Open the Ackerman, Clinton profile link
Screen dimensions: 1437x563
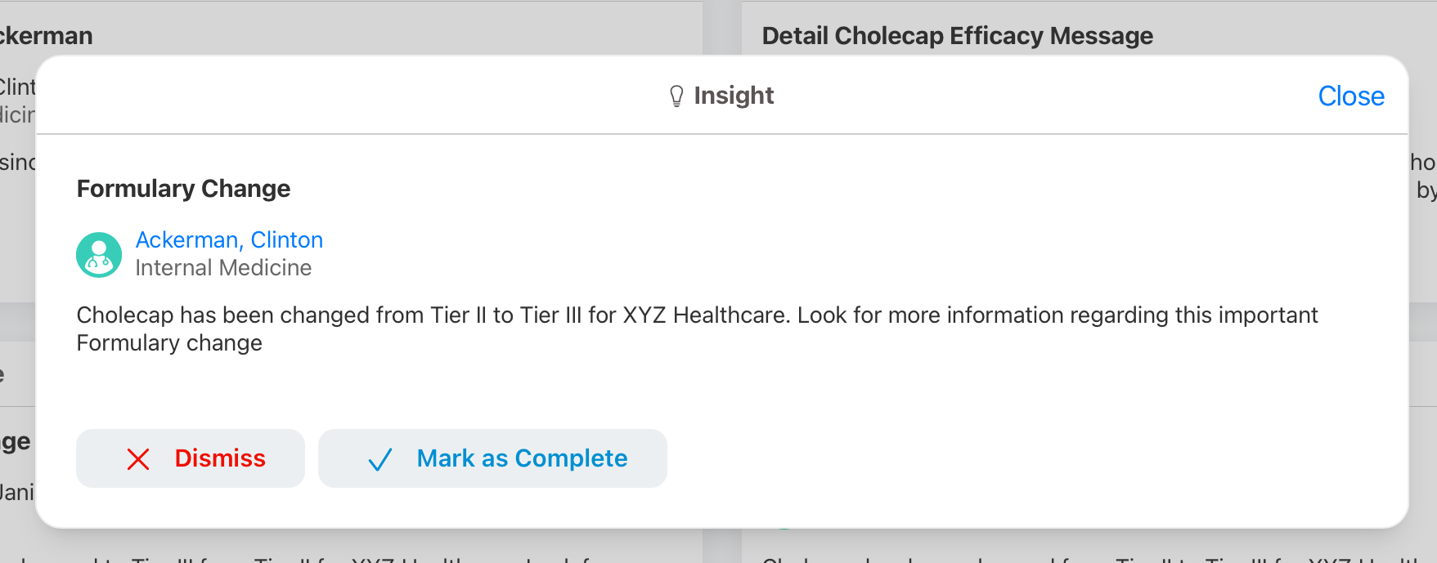click(229, 240)
